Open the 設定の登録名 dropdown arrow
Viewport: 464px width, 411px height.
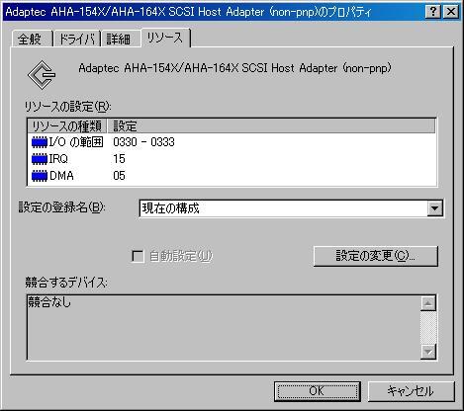434,208
